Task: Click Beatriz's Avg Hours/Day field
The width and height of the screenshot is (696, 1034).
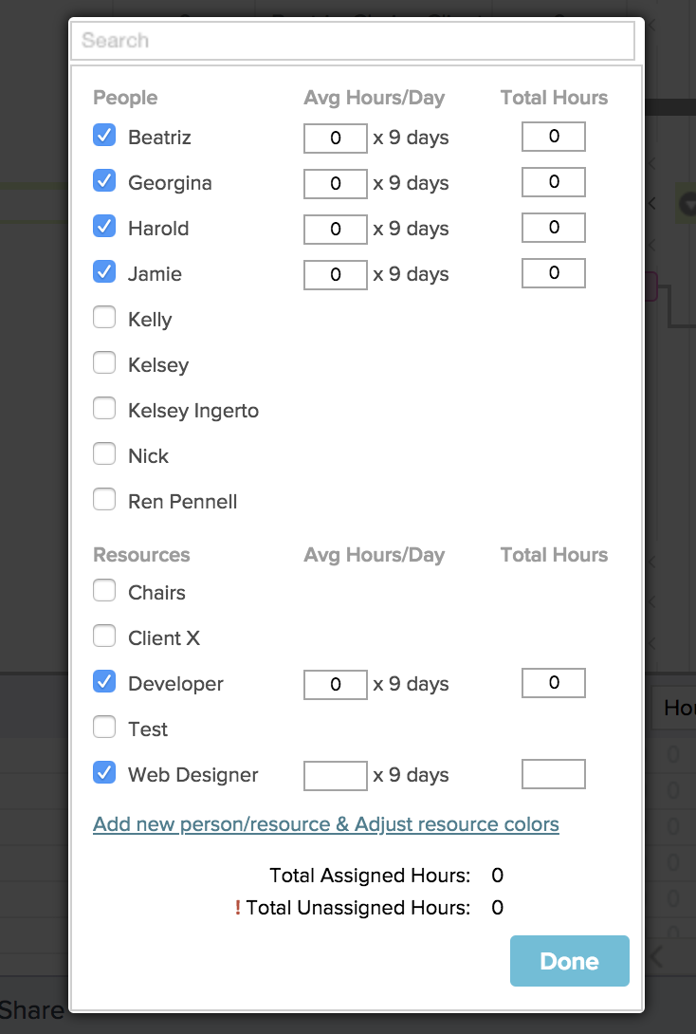Action: pos(335,138)
